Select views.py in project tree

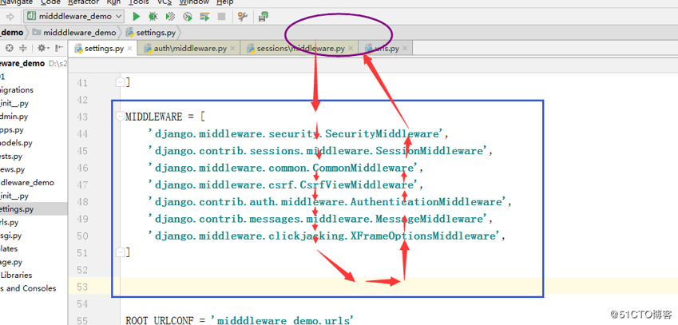click(x=13, y=169)
